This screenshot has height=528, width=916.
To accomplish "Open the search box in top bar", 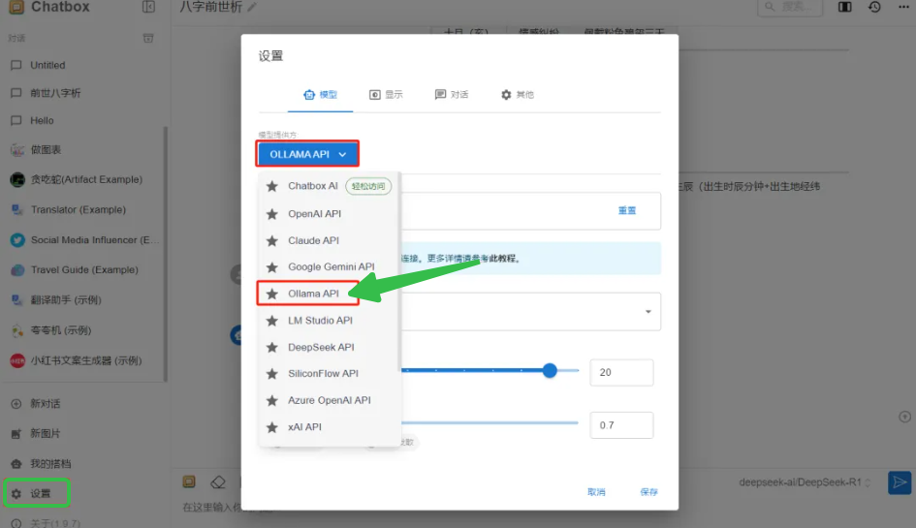I will [790, 7].
